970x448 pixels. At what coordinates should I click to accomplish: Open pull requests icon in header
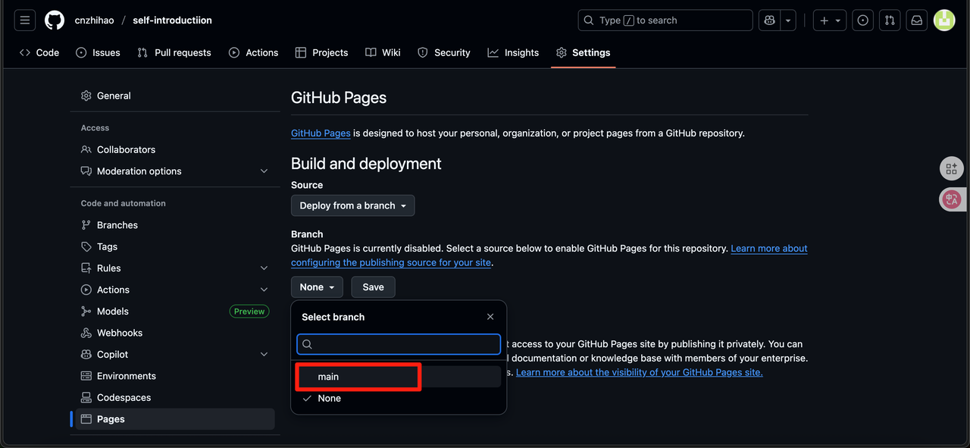(890, 20)
